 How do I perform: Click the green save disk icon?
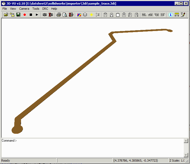pyautogui.click(x=18, y=15)
